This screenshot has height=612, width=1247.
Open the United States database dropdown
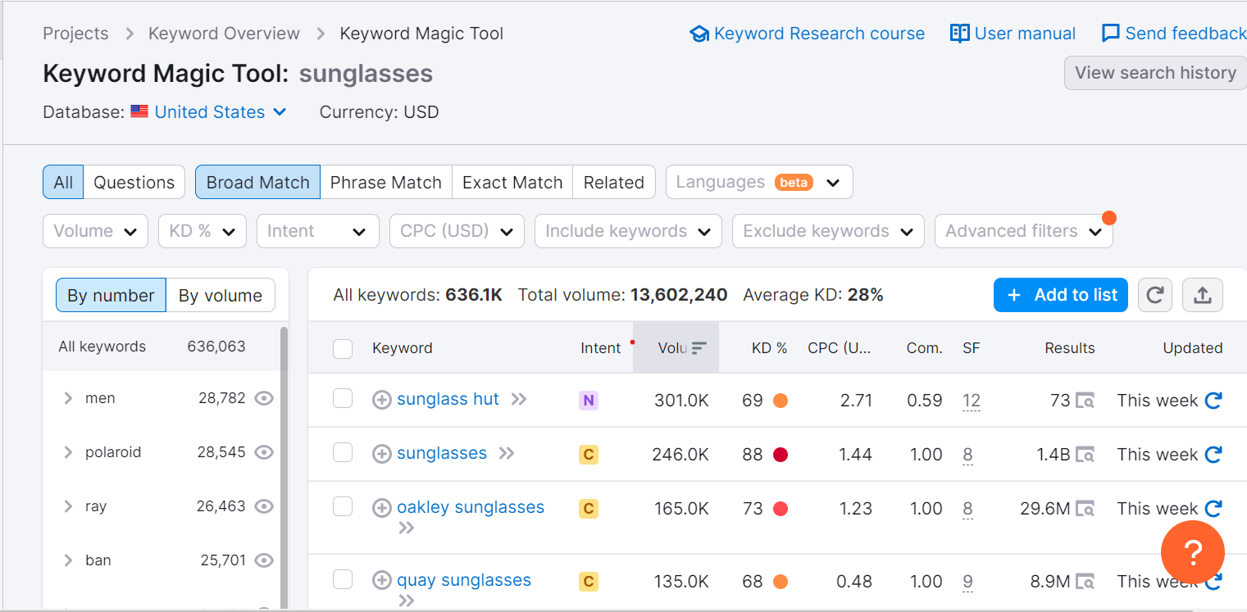click(x=220, y=112)
